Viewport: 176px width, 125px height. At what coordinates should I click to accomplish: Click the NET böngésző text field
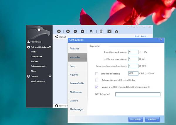138,94
